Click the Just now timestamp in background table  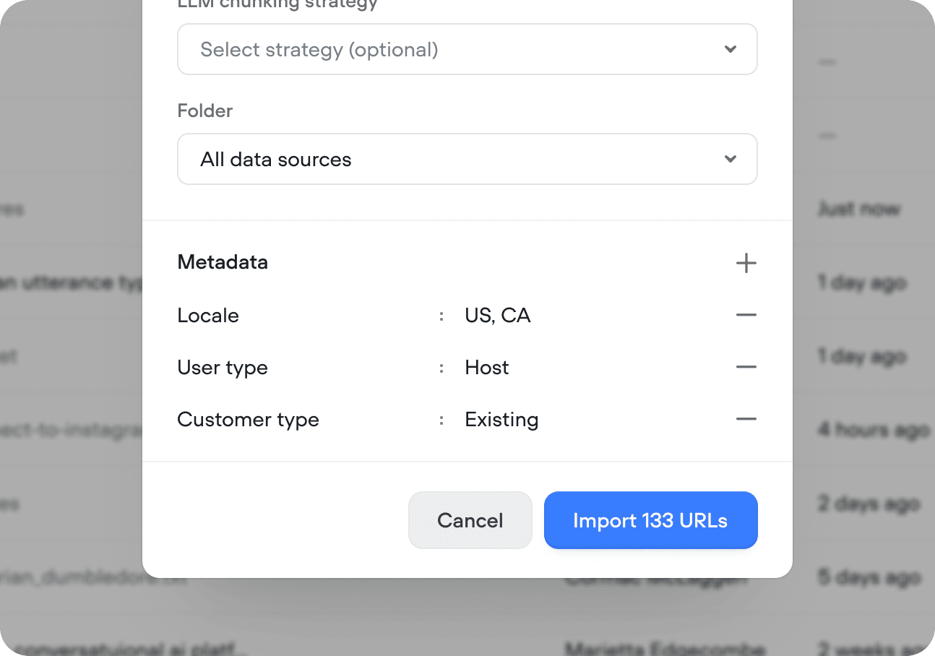pyautogui.click(x=859, y=210)
